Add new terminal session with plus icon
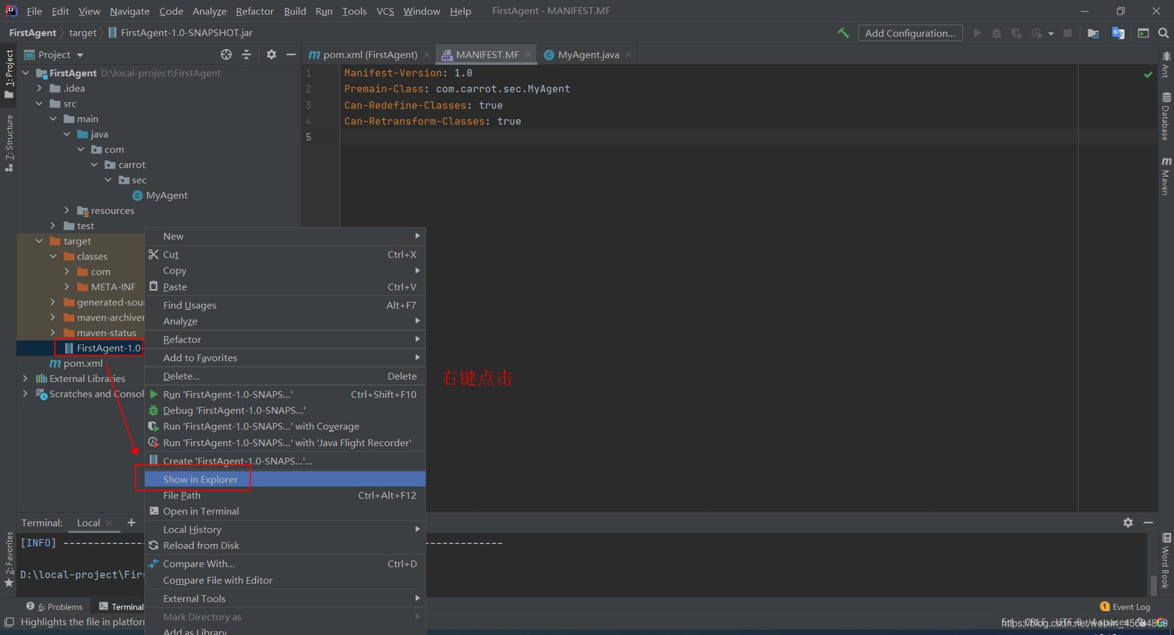Viewport: 1174px width, 635px height. pyautogui.click(x=131, y=523)
